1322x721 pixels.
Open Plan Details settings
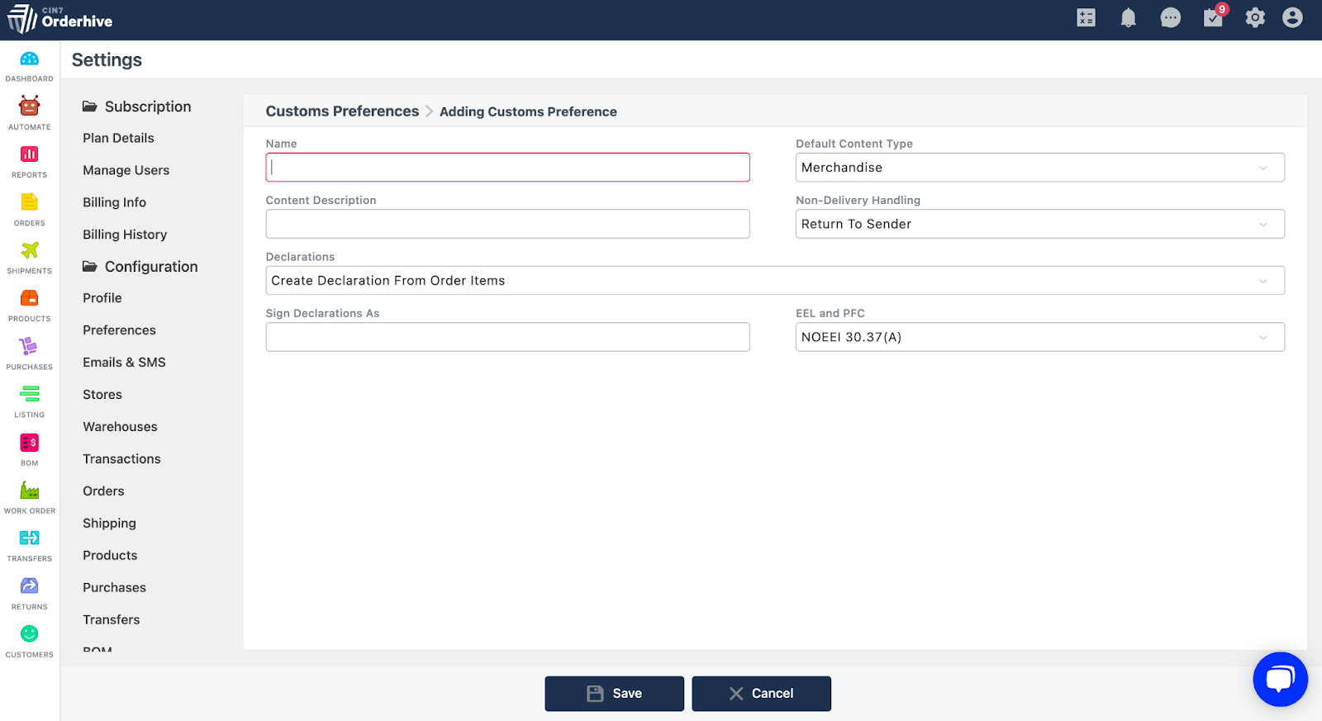pyautogui.click(x=118, y=138)
